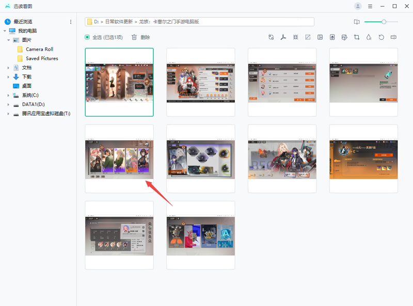The width and height of the screenshot is (413, 306).
Task: Toggle the 全选 select-all checkbox
Action: (87, 37)
